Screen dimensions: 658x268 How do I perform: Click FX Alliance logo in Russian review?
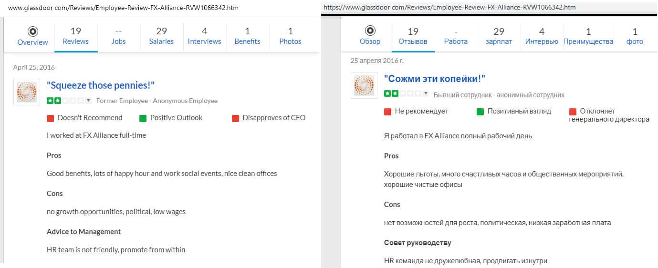click(x=364, y=86)
